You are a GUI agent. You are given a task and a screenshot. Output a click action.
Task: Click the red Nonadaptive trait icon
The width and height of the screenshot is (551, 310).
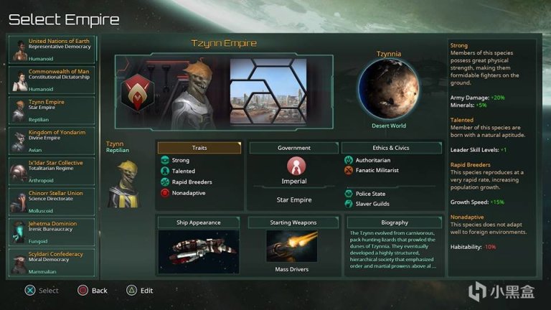click(165, 193)
